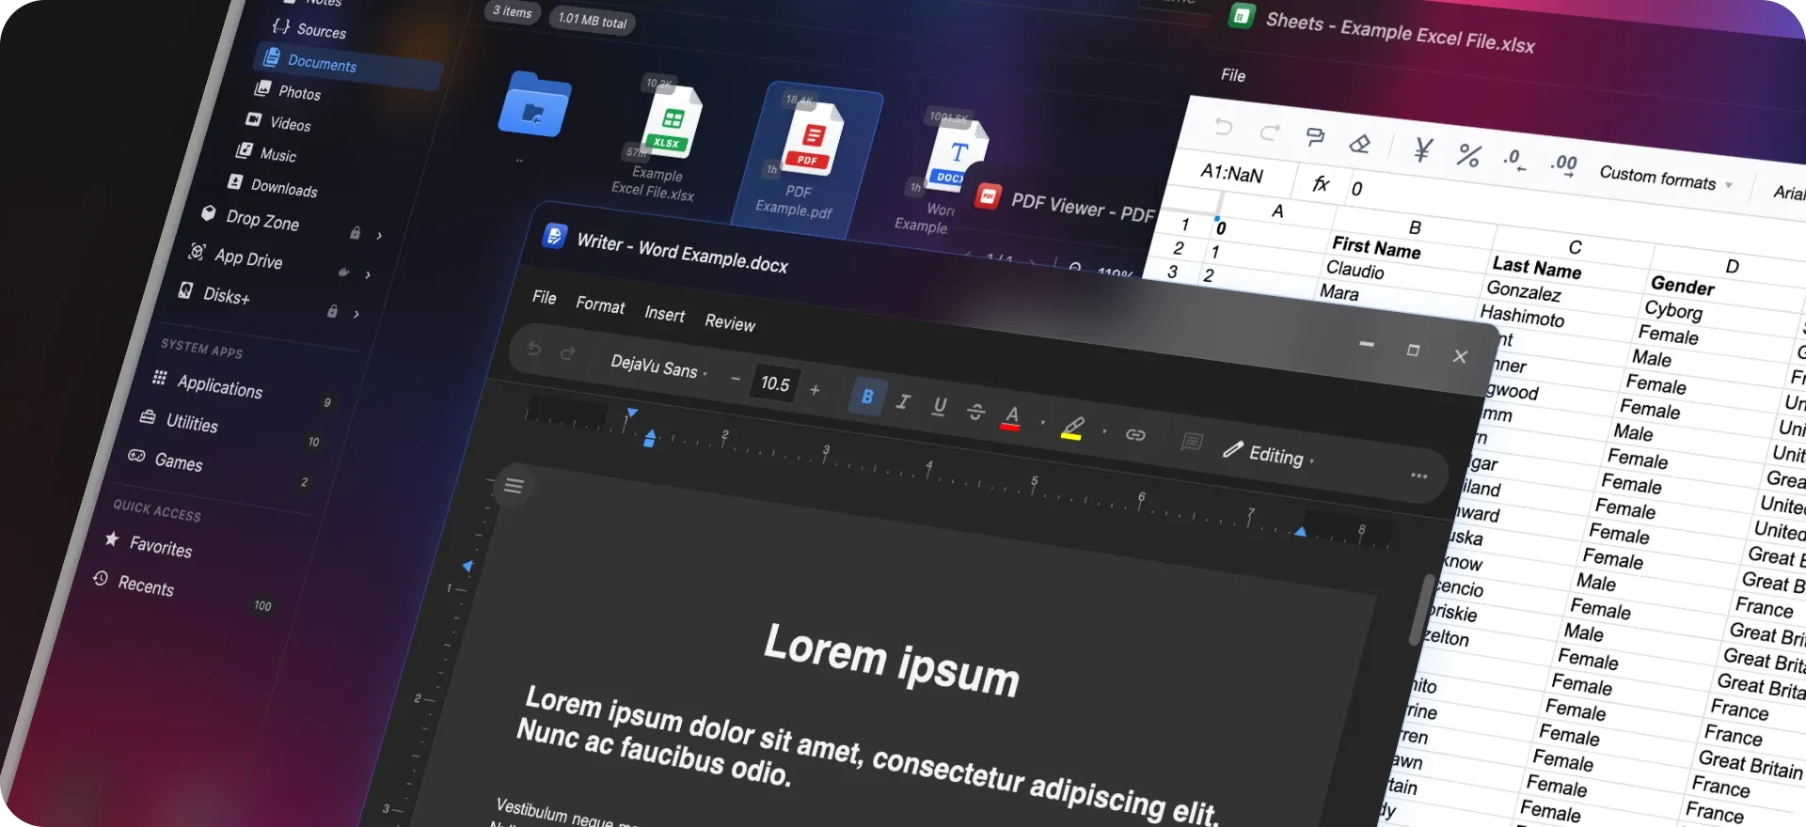Expand the App Drive chevron
The width and height of the screenshot is (1806, 827).
click(x=368, y=274)
